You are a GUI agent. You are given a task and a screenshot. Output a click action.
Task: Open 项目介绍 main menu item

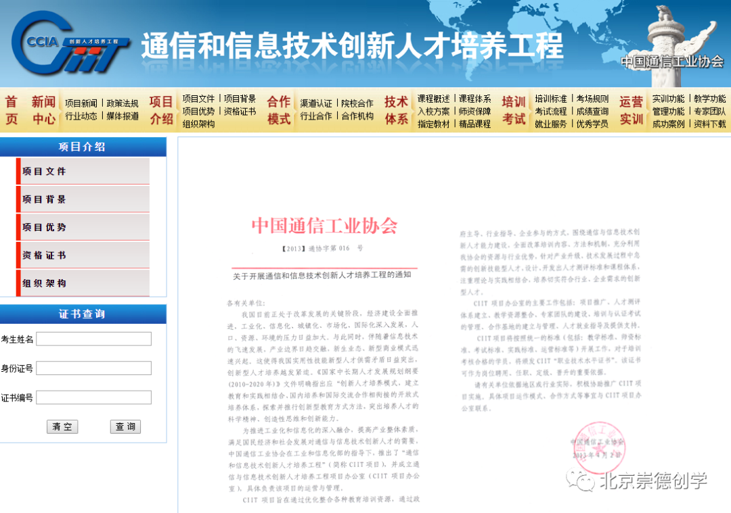[161, 110]
